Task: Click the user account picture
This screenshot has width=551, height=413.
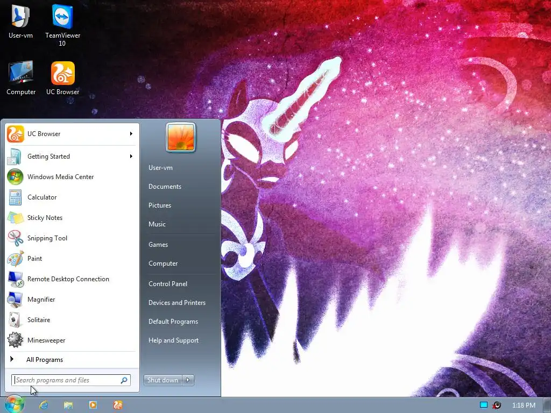Action: pos(181,137)
